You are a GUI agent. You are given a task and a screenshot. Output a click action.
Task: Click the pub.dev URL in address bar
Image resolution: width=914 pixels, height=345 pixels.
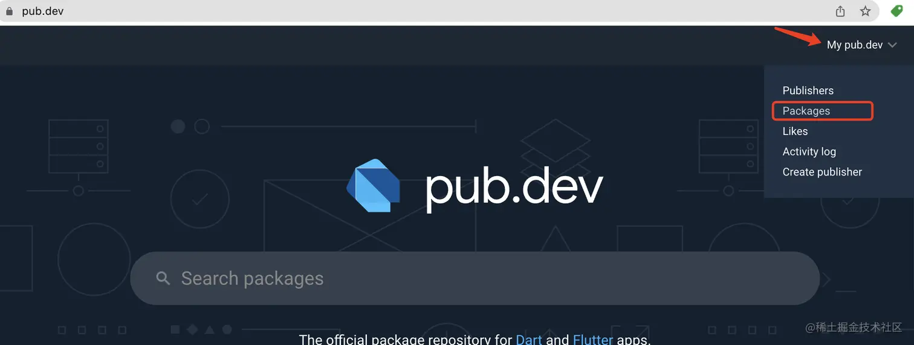pos(42,11)
